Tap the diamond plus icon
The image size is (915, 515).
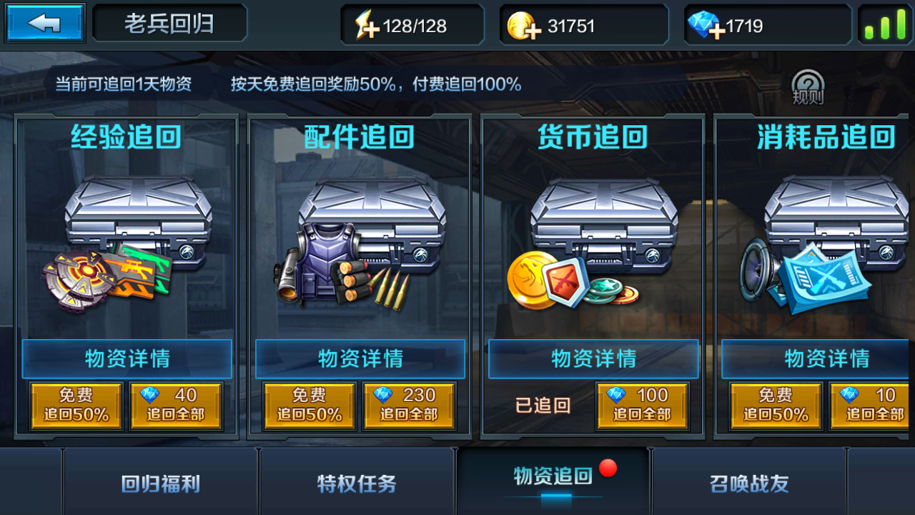pyautogui.click(x=706, y=26)
